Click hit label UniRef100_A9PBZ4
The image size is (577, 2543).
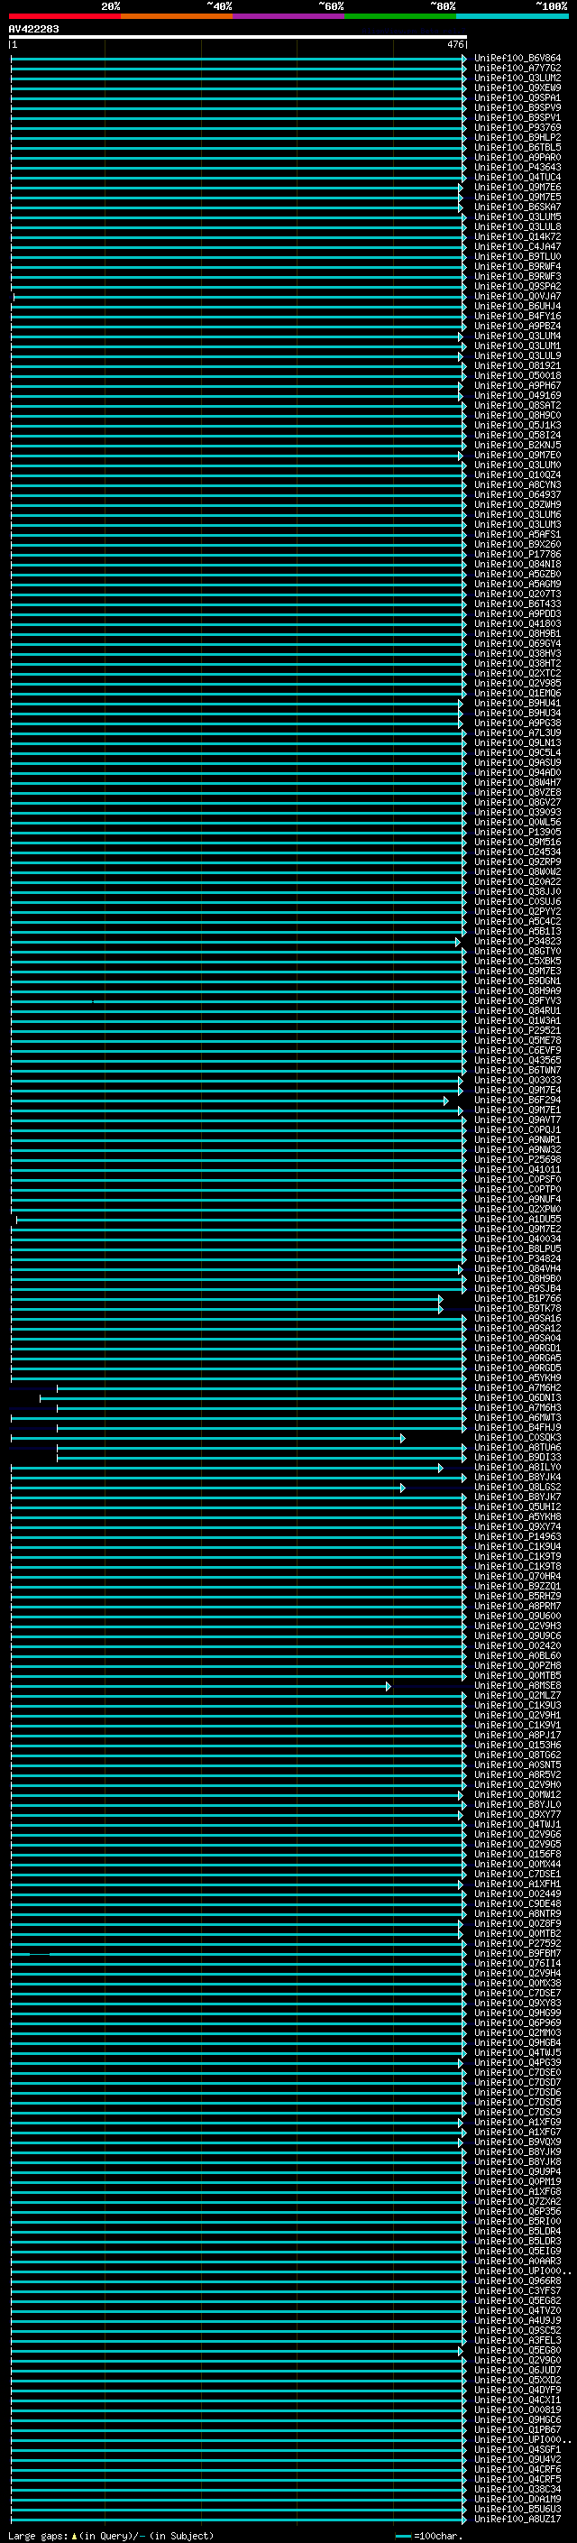(x=517, y=326)
